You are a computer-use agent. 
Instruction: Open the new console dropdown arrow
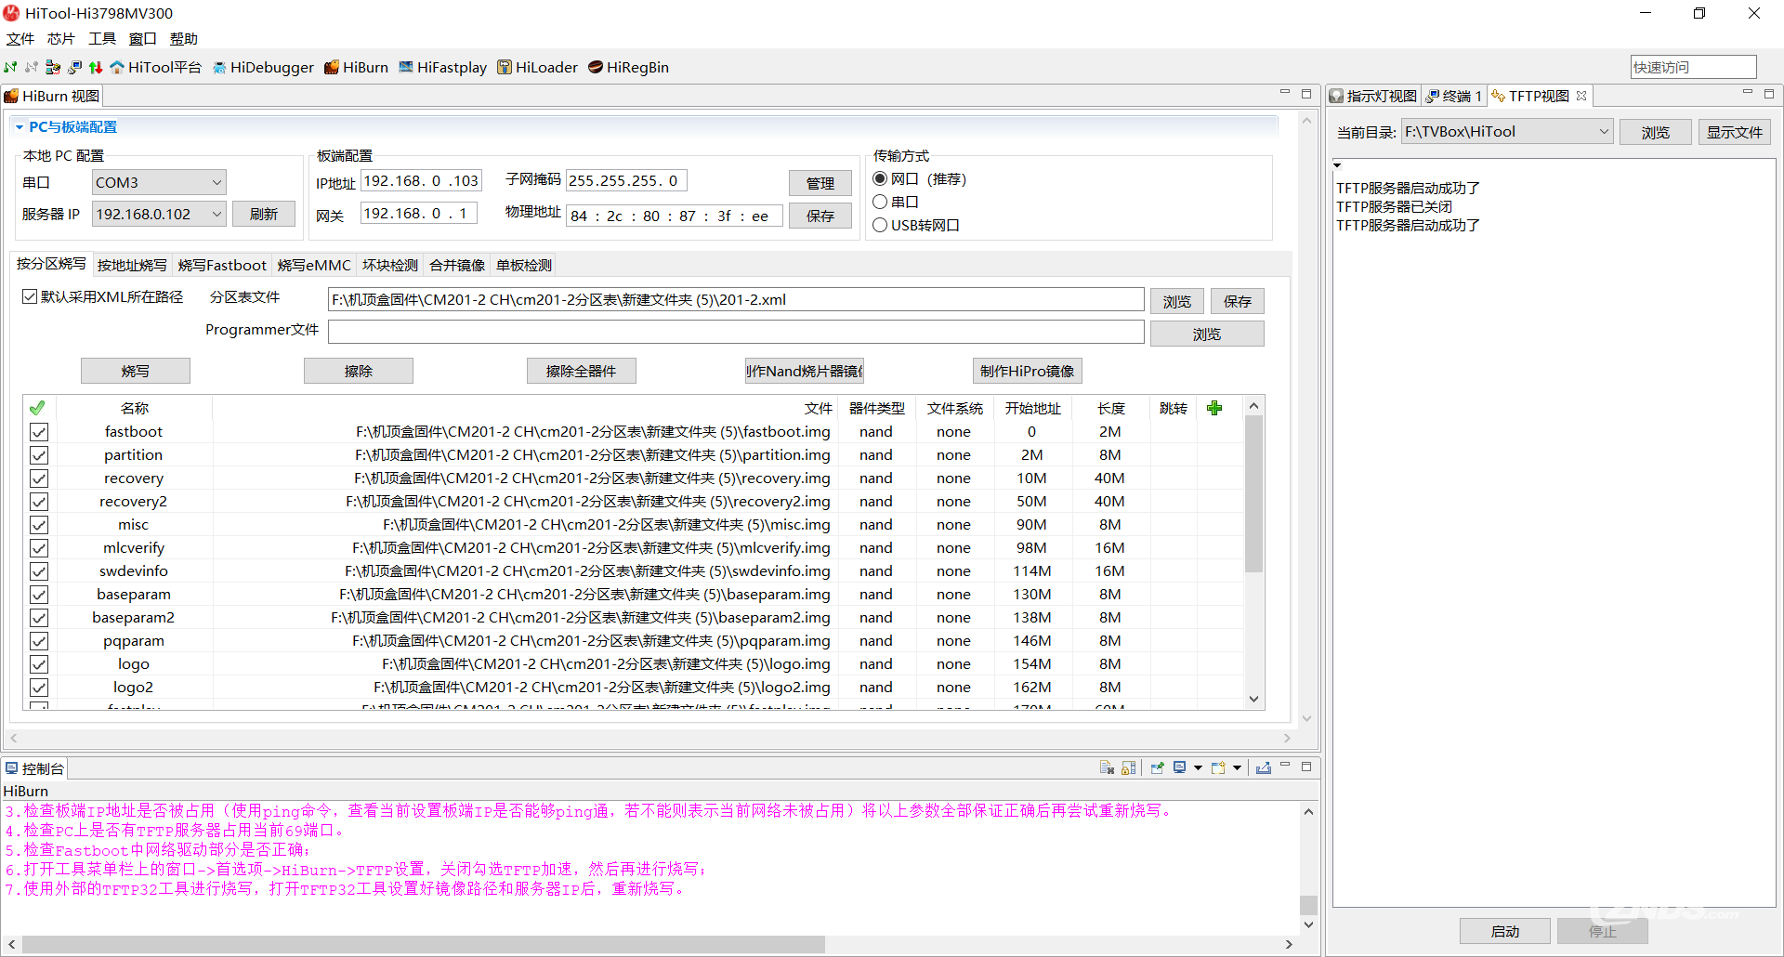[x=1237, y=767]
